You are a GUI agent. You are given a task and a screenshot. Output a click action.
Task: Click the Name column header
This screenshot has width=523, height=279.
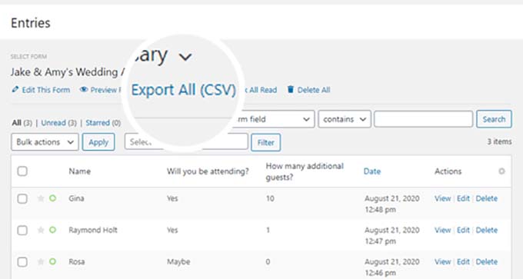pyautogui.click(x=80, y=171)
